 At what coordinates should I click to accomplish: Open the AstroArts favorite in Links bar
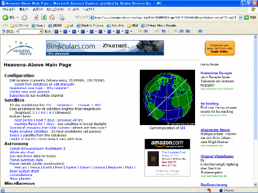[x=115, y=26]
